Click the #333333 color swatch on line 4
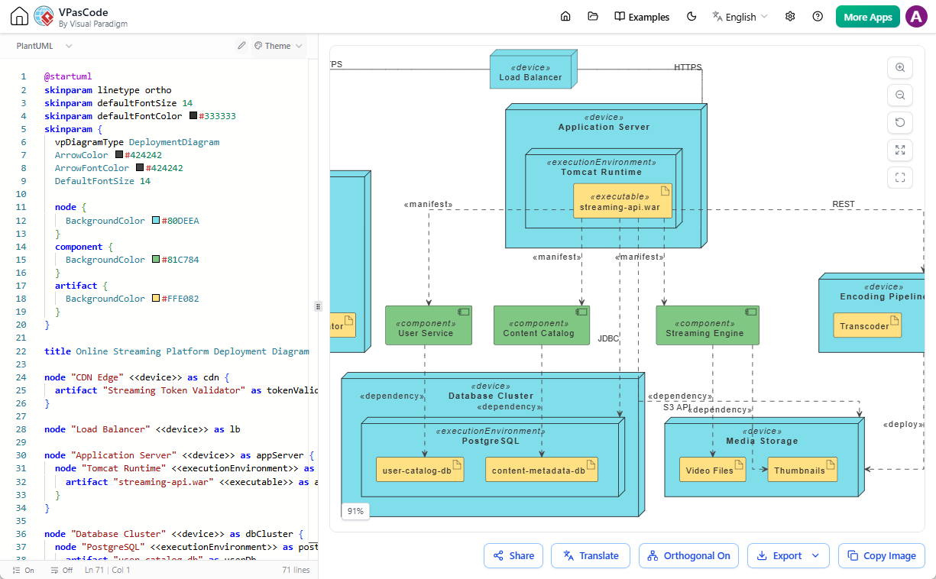The image size is (936, 579). pos(194,116)
